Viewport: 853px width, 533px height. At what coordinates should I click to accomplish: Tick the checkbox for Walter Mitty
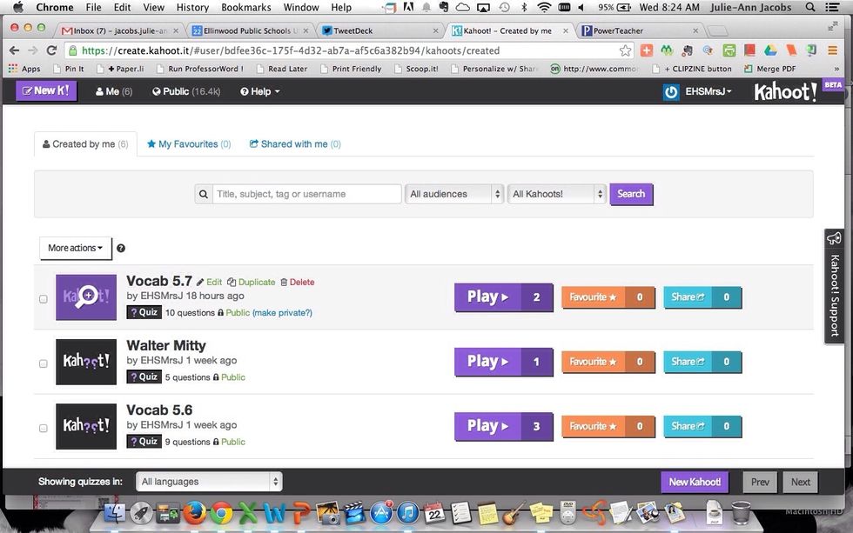coord(44,363)
